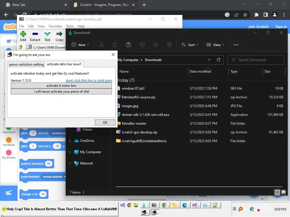The width and height of the screenshot is (290, 217).
Task: Click the magnifier tray icon
Action: [x=240, y=209]
